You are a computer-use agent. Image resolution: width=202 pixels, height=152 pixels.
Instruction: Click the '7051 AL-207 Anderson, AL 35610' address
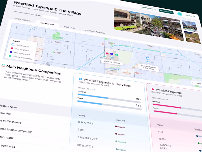(94, 84)
